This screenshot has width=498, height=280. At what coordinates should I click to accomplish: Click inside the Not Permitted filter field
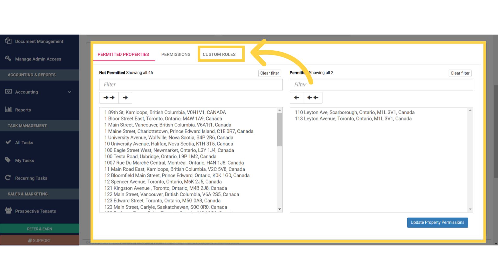(191, 85)
